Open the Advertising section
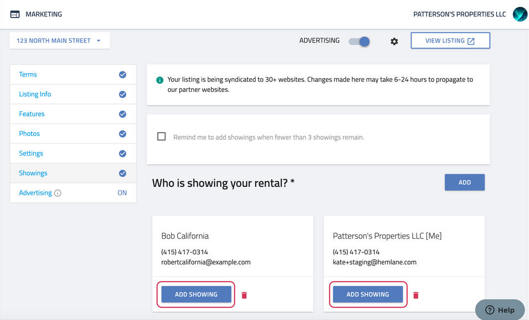529x320 pixels. click(73, 193)
